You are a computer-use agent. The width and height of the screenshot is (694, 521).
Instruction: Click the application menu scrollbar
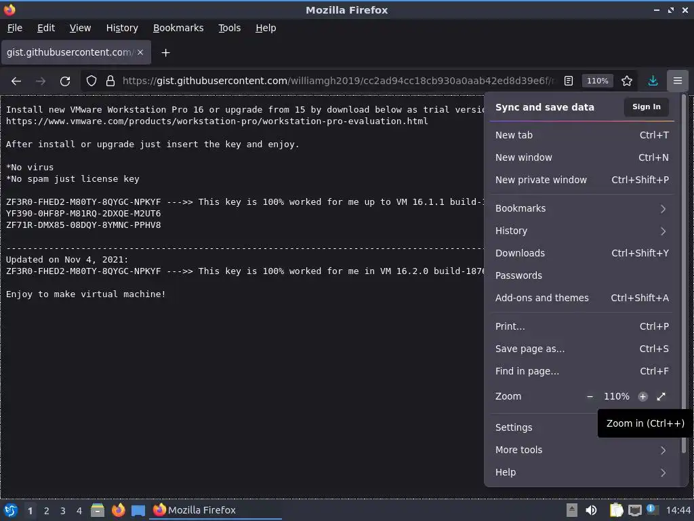point(684,275)
